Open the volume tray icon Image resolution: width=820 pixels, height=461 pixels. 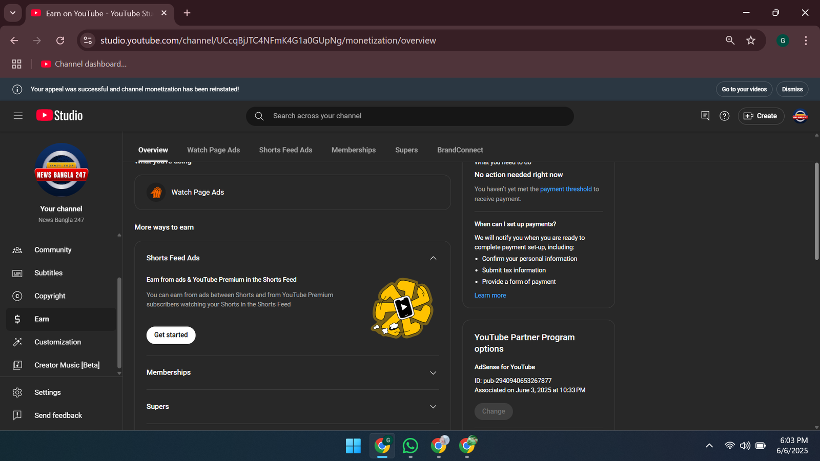[745, 446]
